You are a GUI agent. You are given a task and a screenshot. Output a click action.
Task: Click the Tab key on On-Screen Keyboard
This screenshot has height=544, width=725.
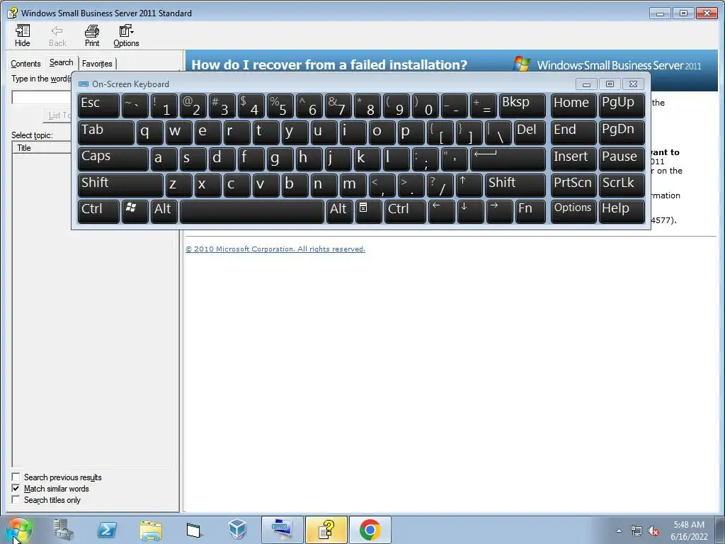coord(106,132)
